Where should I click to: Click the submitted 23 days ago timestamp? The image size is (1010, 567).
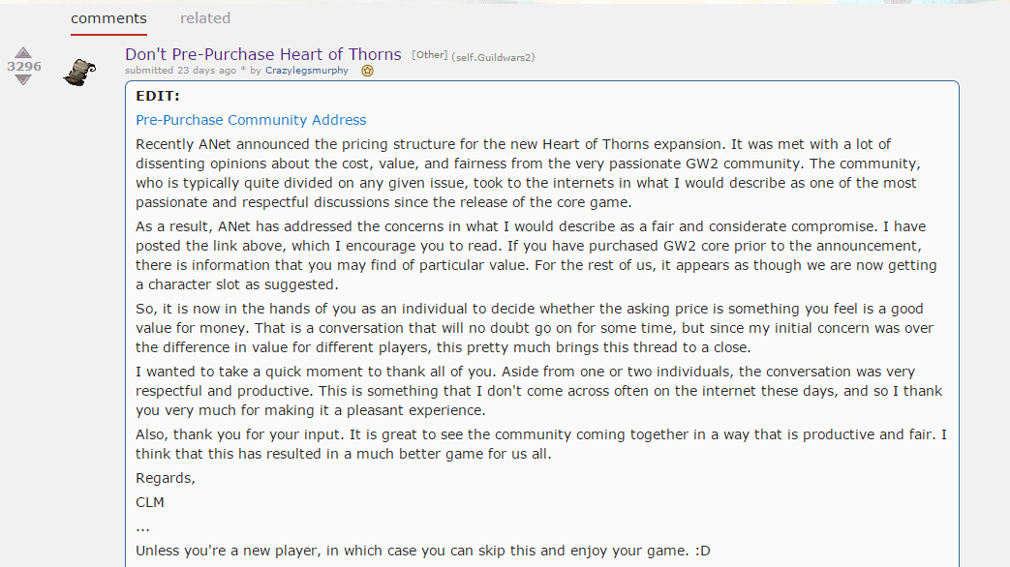[180, 71]
